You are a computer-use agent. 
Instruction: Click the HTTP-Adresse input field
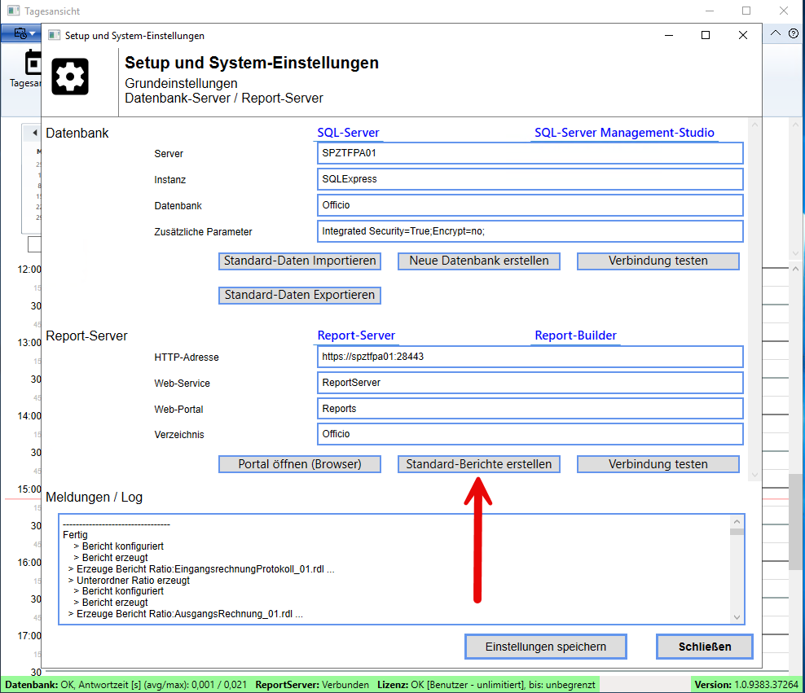(530, 357)
